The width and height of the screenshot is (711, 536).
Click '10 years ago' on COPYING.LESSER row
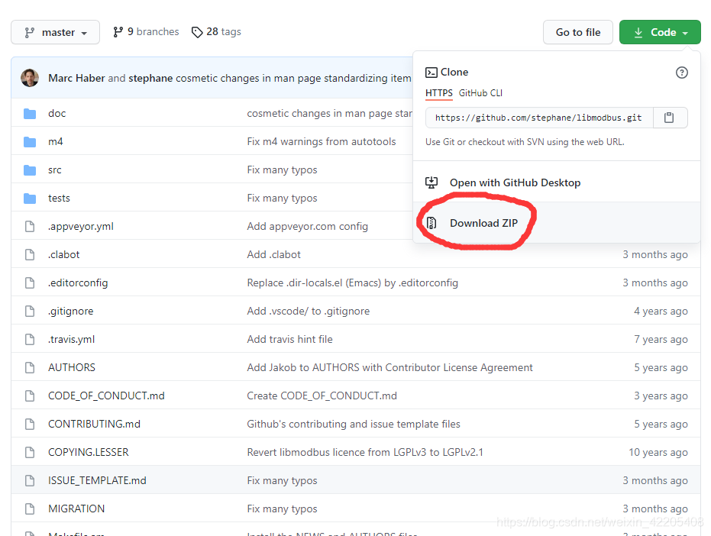point(658,452)
